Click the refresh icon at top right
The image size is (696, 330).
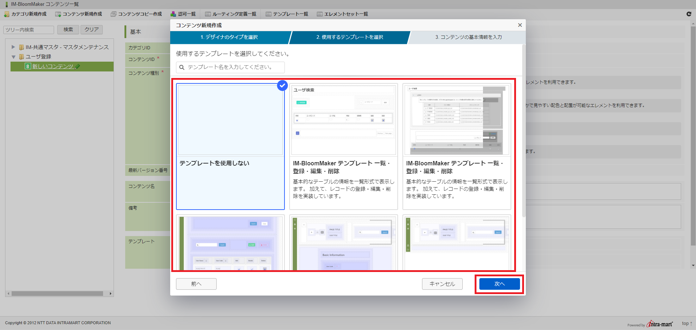tap(689, 14)
